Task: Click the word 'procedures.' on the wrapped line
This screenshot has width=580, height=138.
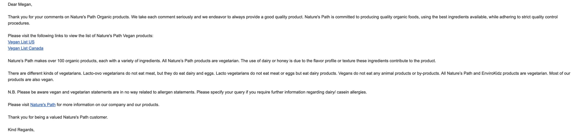Action: pyautogui.click(x=19, y=23)
